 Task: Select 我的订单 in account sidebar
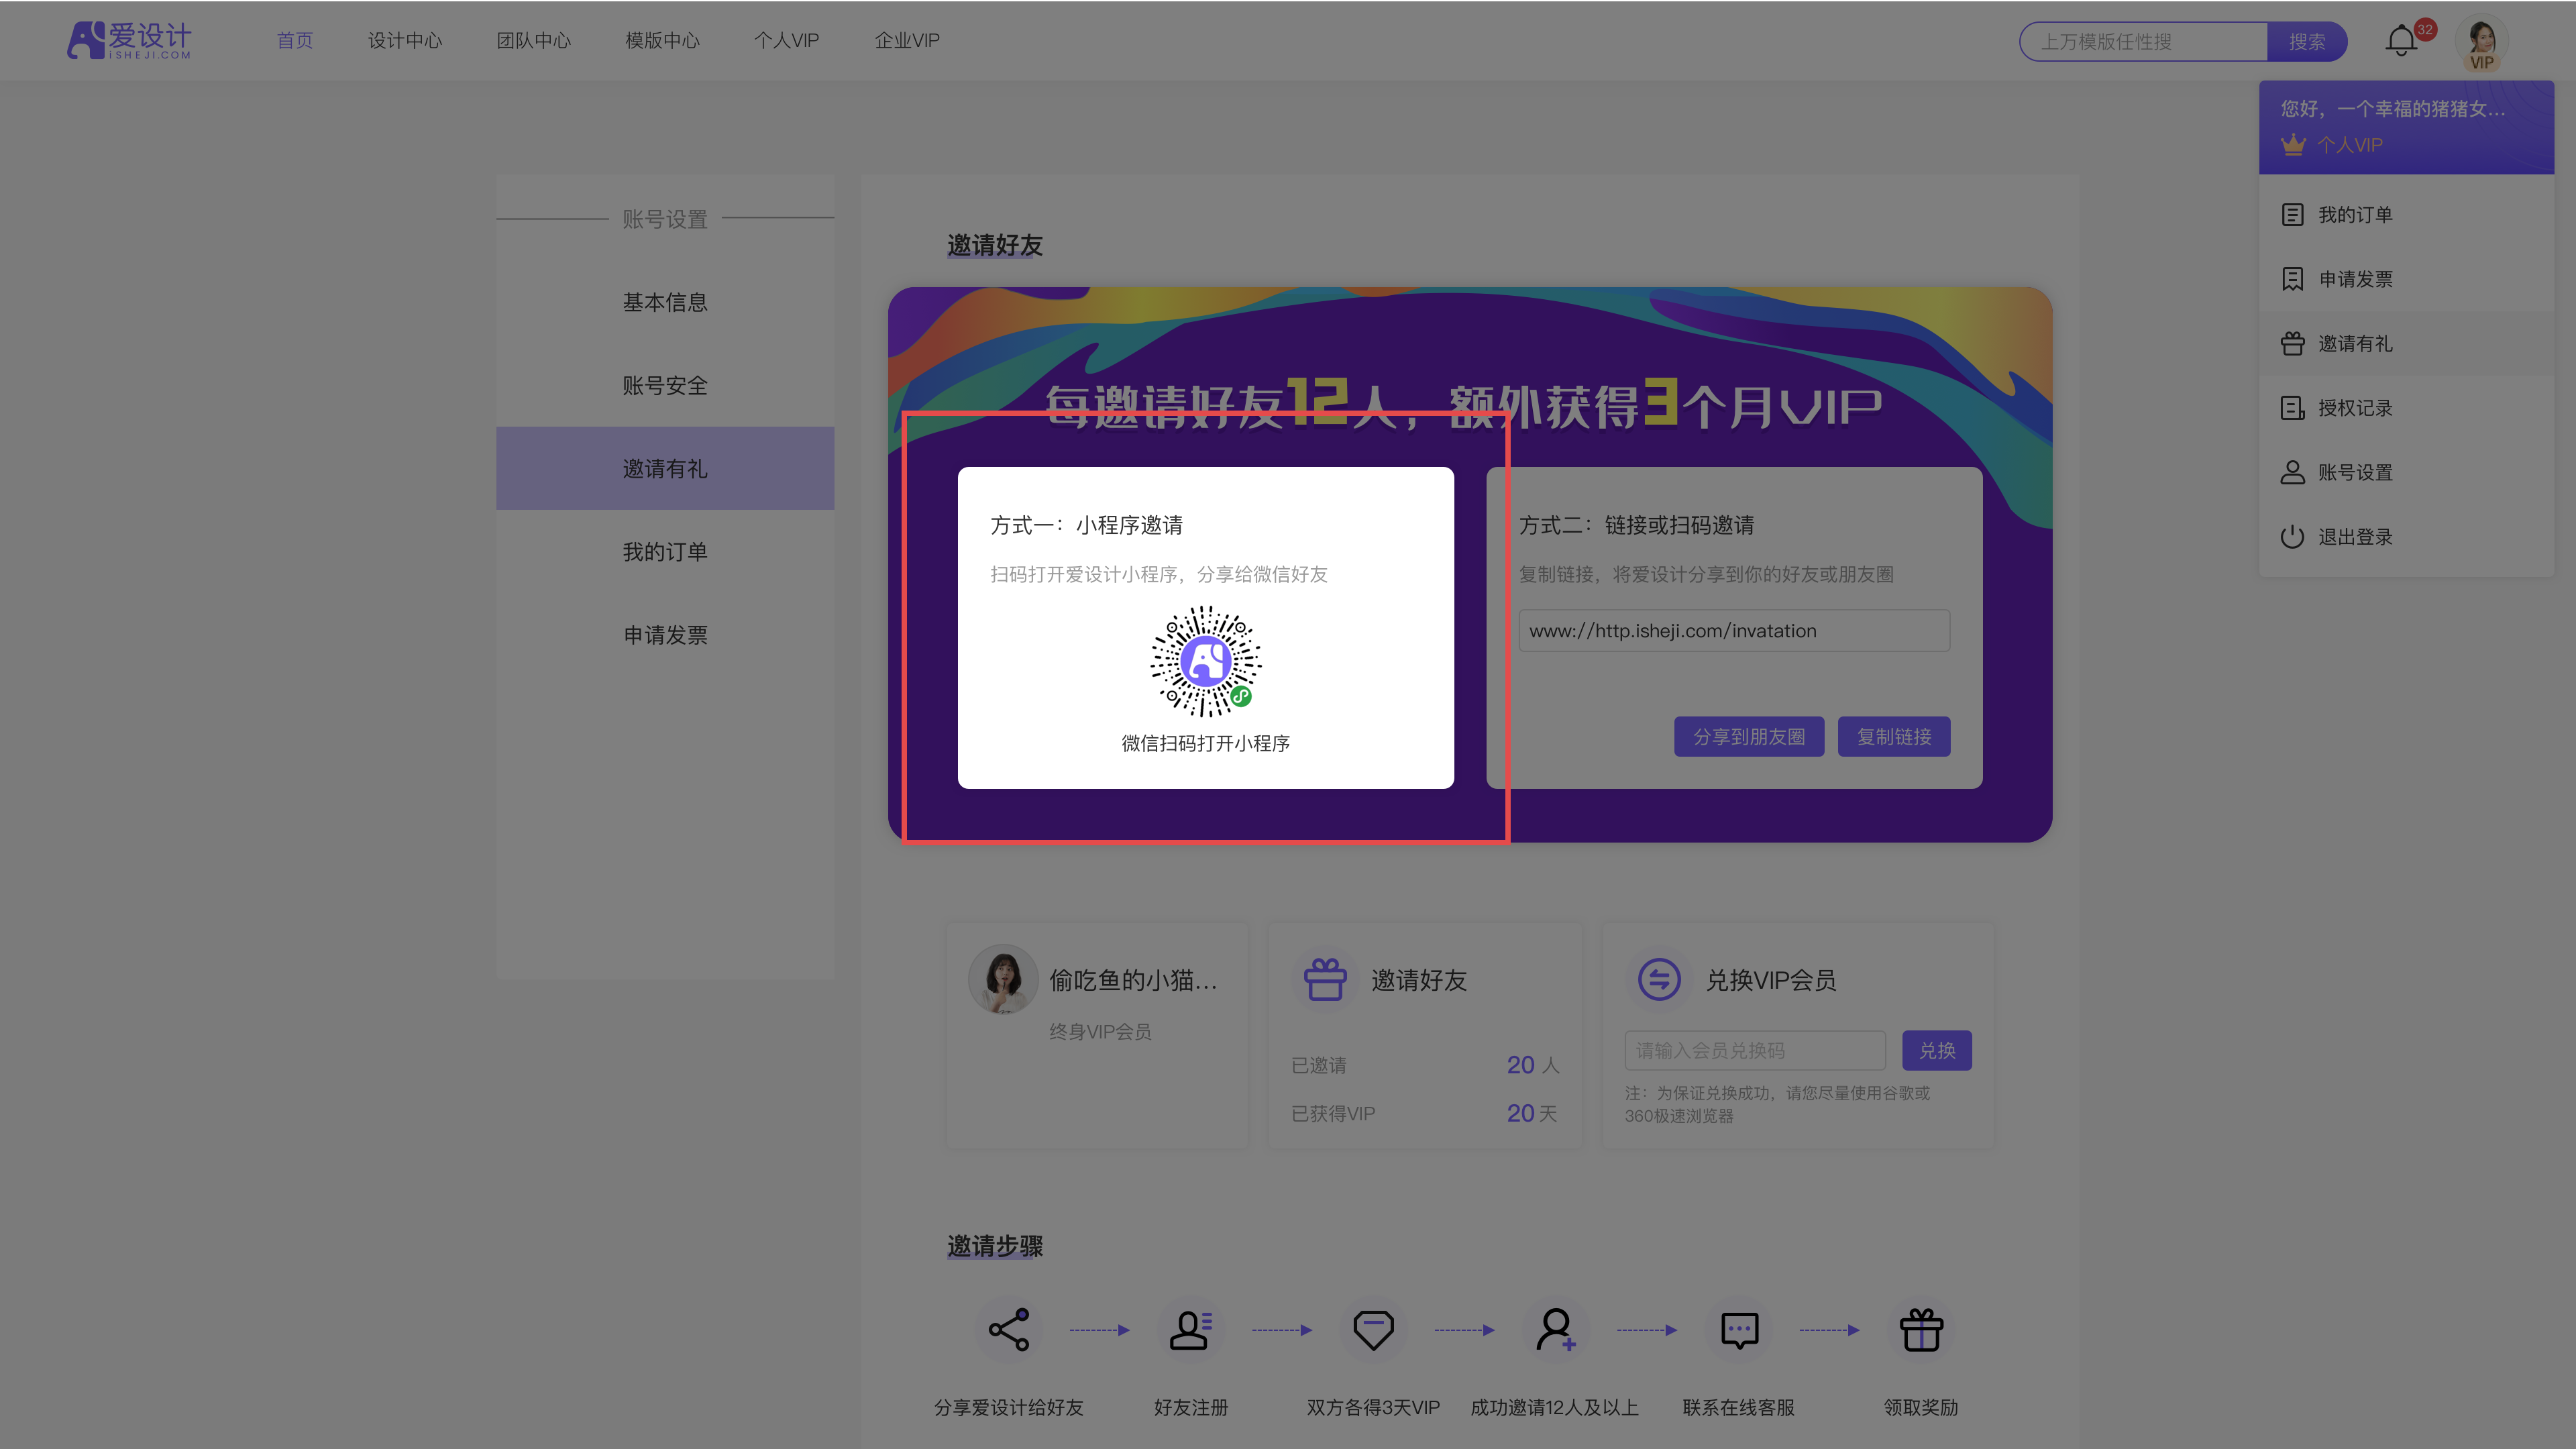tap(665, 551)
